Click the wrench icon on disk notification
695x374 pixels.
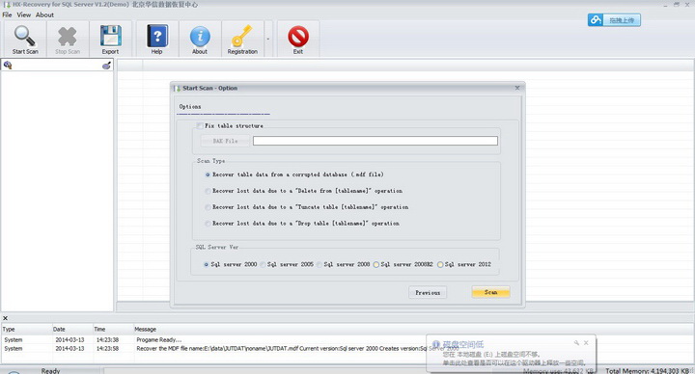tap(576, 343)
